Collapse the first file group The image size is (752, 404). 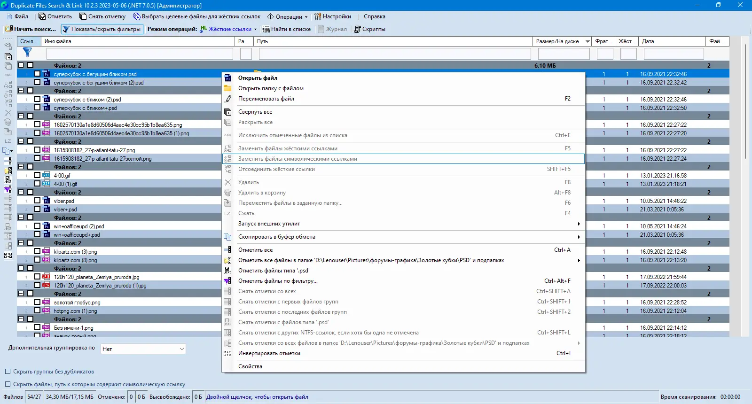click(x=21, y=65)
